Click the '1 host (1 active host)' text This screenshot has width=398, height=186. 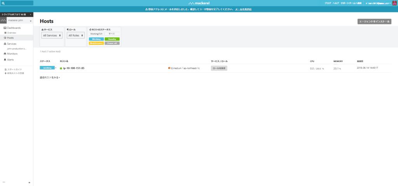tap(50, 52)
